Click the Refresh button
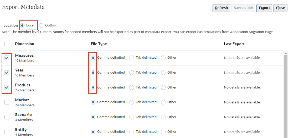Image resolution: width=289 pixels, height=138 pixels. tap(221, 8)
